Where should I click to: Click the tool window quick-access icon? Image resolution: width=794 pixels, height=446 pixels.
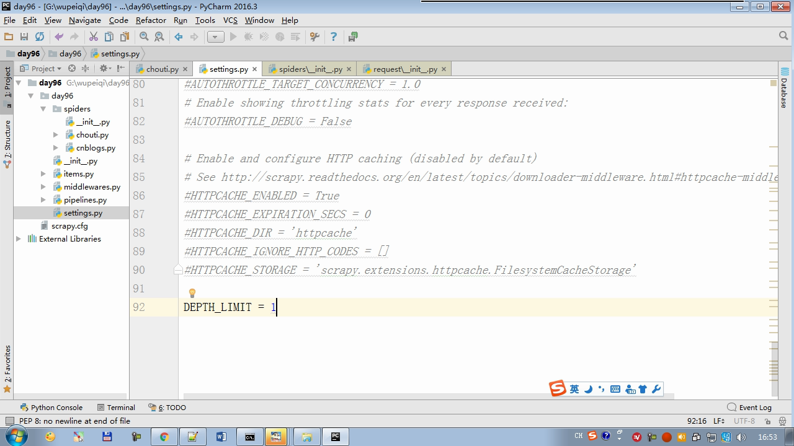pyautogui.click(x=9, y=421)
